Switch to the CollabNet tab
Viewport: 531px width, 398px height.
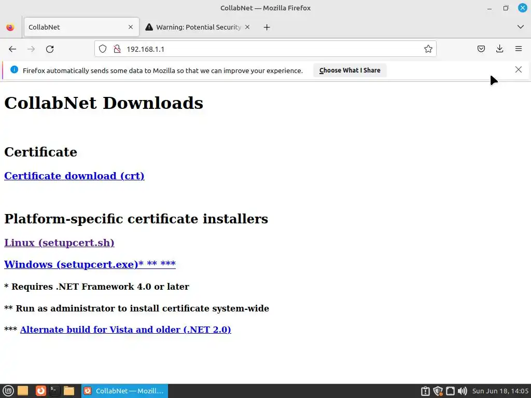point(81,27)
